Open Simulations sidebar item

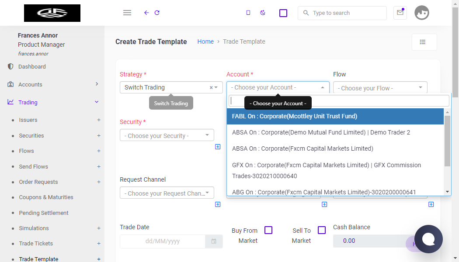point(34,228)
